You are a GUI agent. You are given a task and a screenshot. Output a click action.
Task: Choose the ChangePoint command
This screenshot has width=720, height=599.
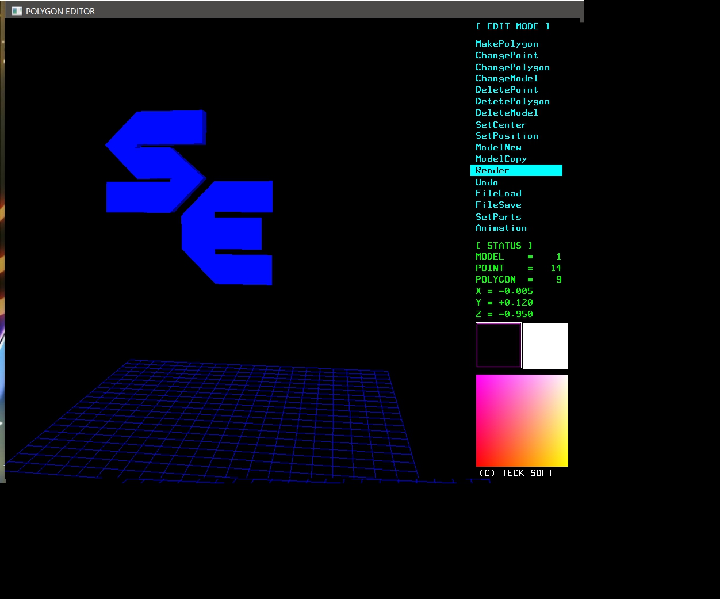[x=507, y=55]
